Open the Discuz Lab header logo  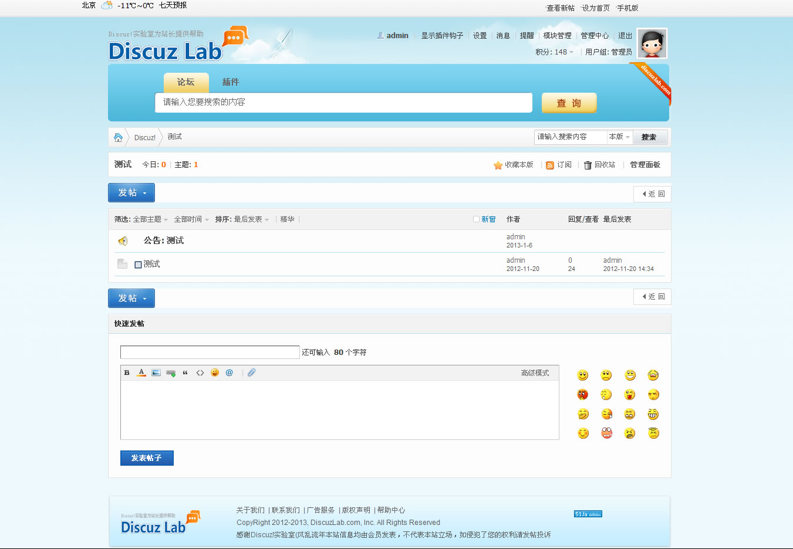[x=178, y=44]
